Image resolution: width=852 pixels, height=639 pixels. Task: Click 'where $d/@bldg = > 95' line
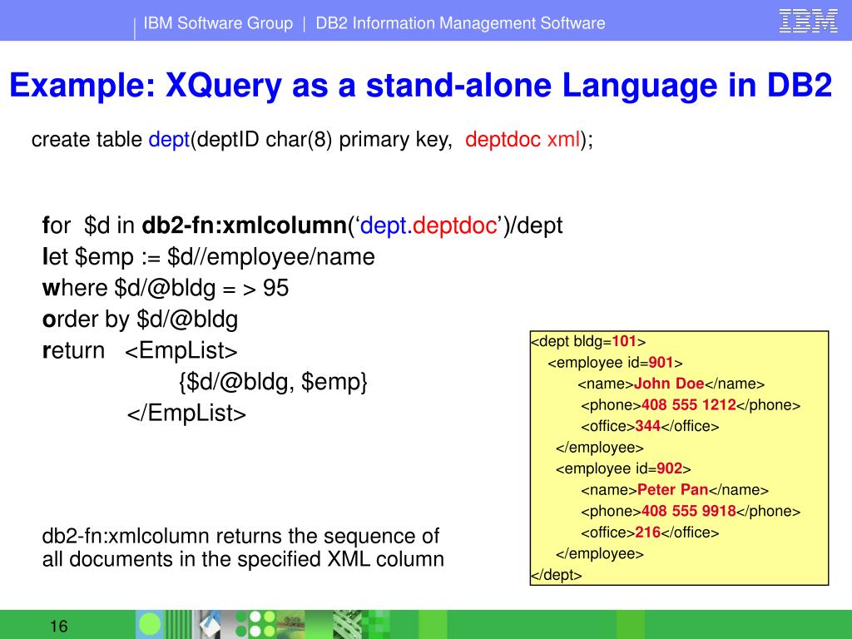click(x=166, y=288)
